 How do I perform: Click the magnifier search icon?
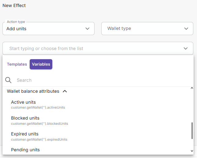click(9, 80)
